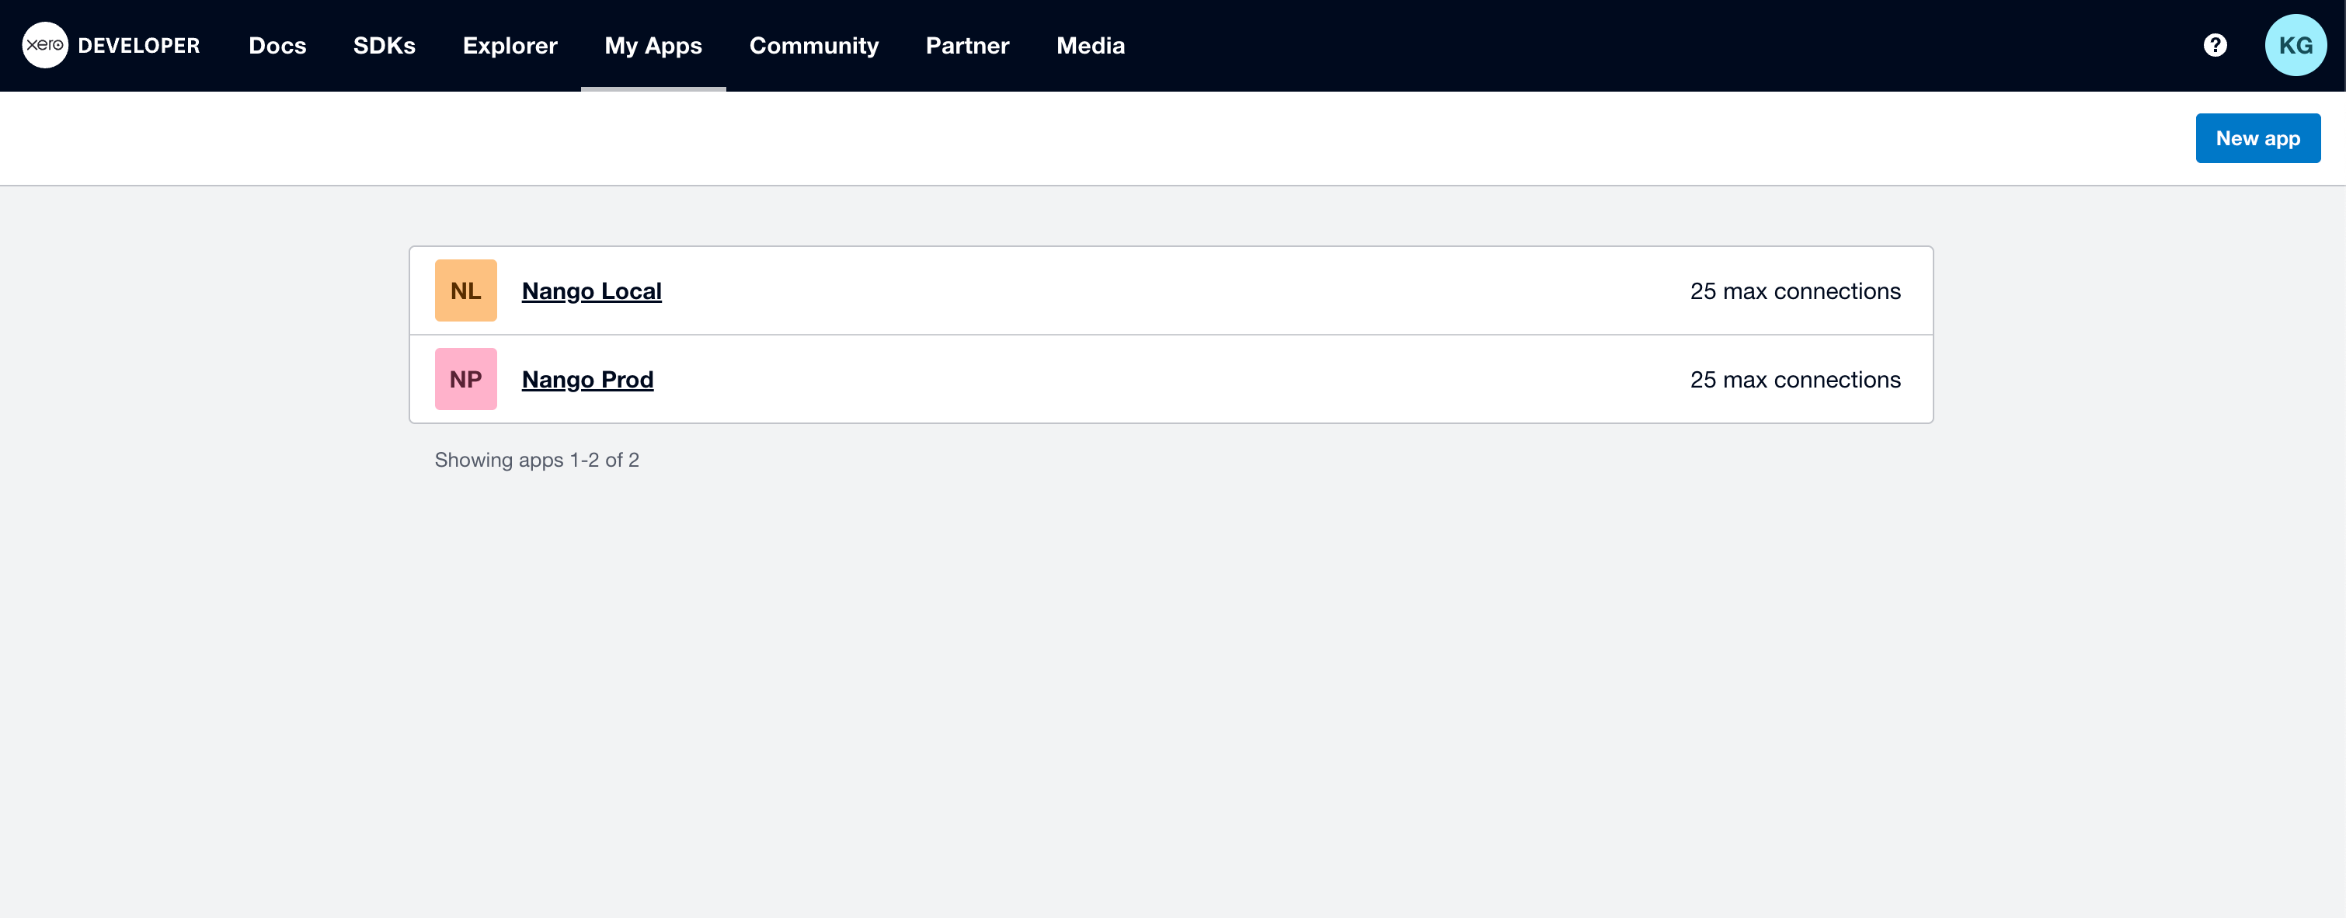Click Nango Prod's 25 max connections text
This screenshot has height=918, width=2346.
pos(1794,380)
